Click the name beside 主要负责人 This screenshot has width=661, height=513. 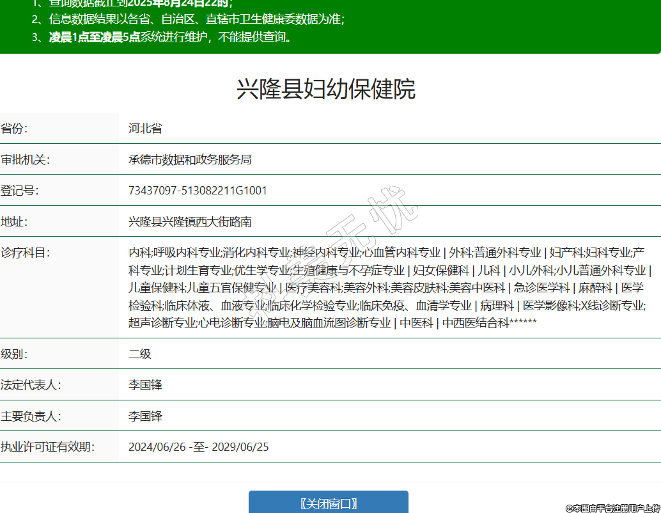coord(145,416)
